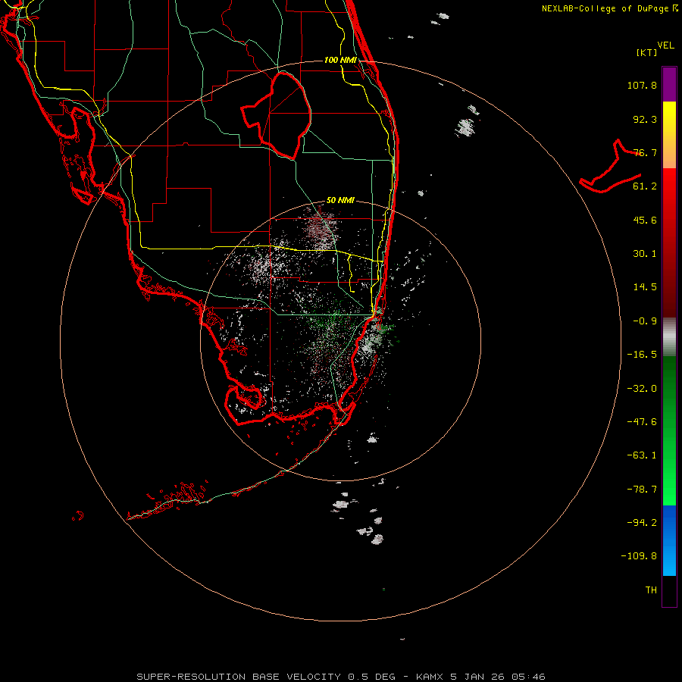Pick the blue segment of color bar
The width and height of the screenshot is (682, 682).
[669, 540]
